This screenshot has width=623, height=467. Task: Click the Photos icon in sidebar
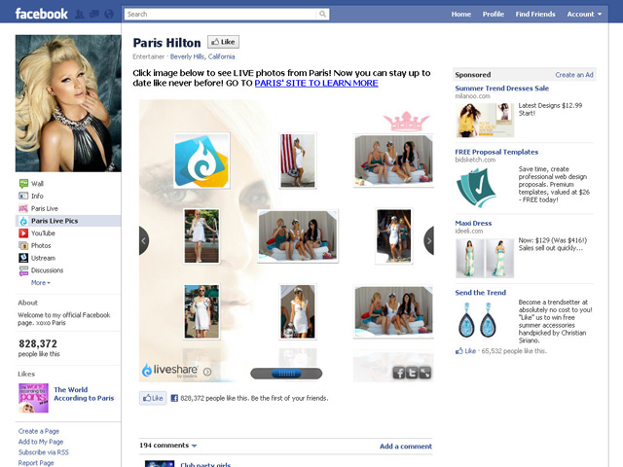pyautogui.click(x=23, y=245)
